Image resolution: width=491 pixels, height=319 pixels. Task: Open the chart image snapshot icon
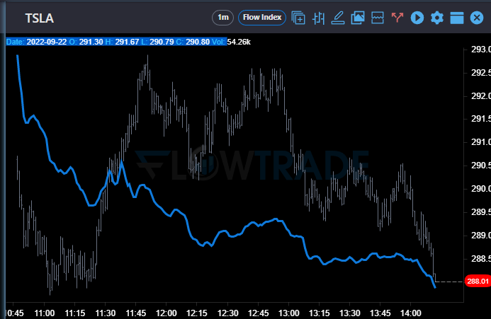pos(358,18)
